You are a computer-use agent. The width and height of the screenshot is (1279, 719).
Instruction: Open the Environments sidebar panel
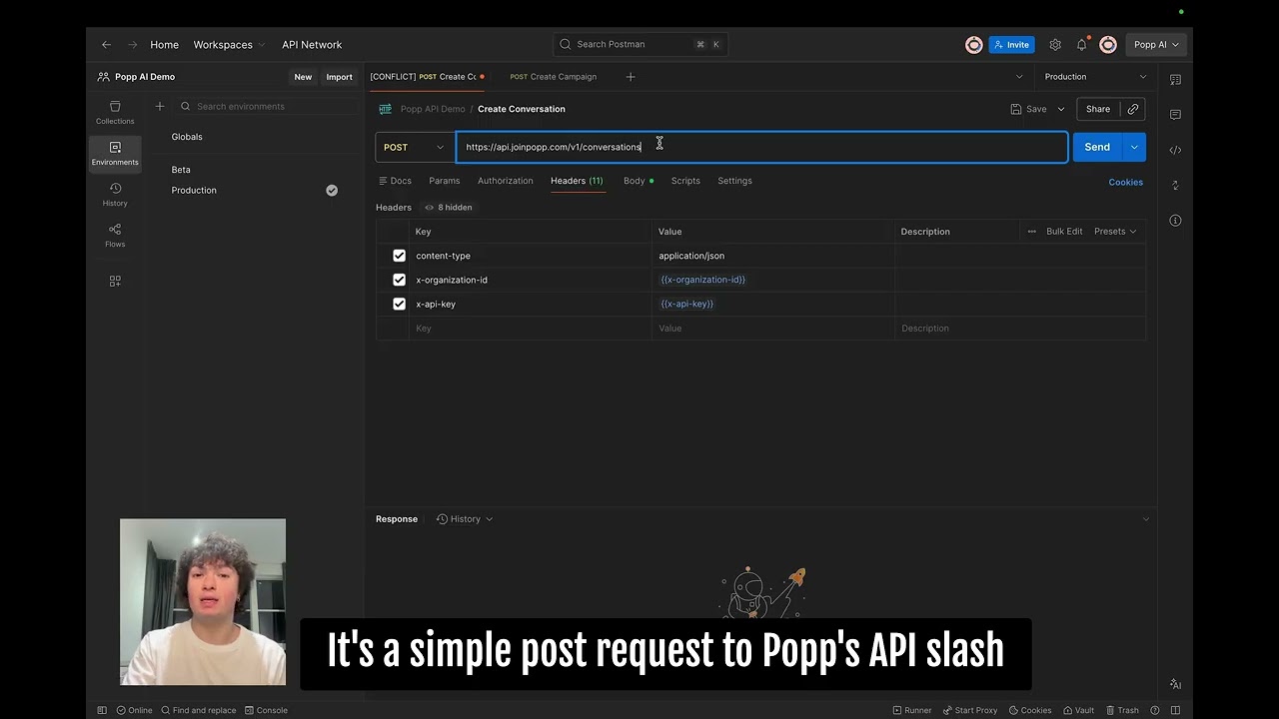point(115,153)
